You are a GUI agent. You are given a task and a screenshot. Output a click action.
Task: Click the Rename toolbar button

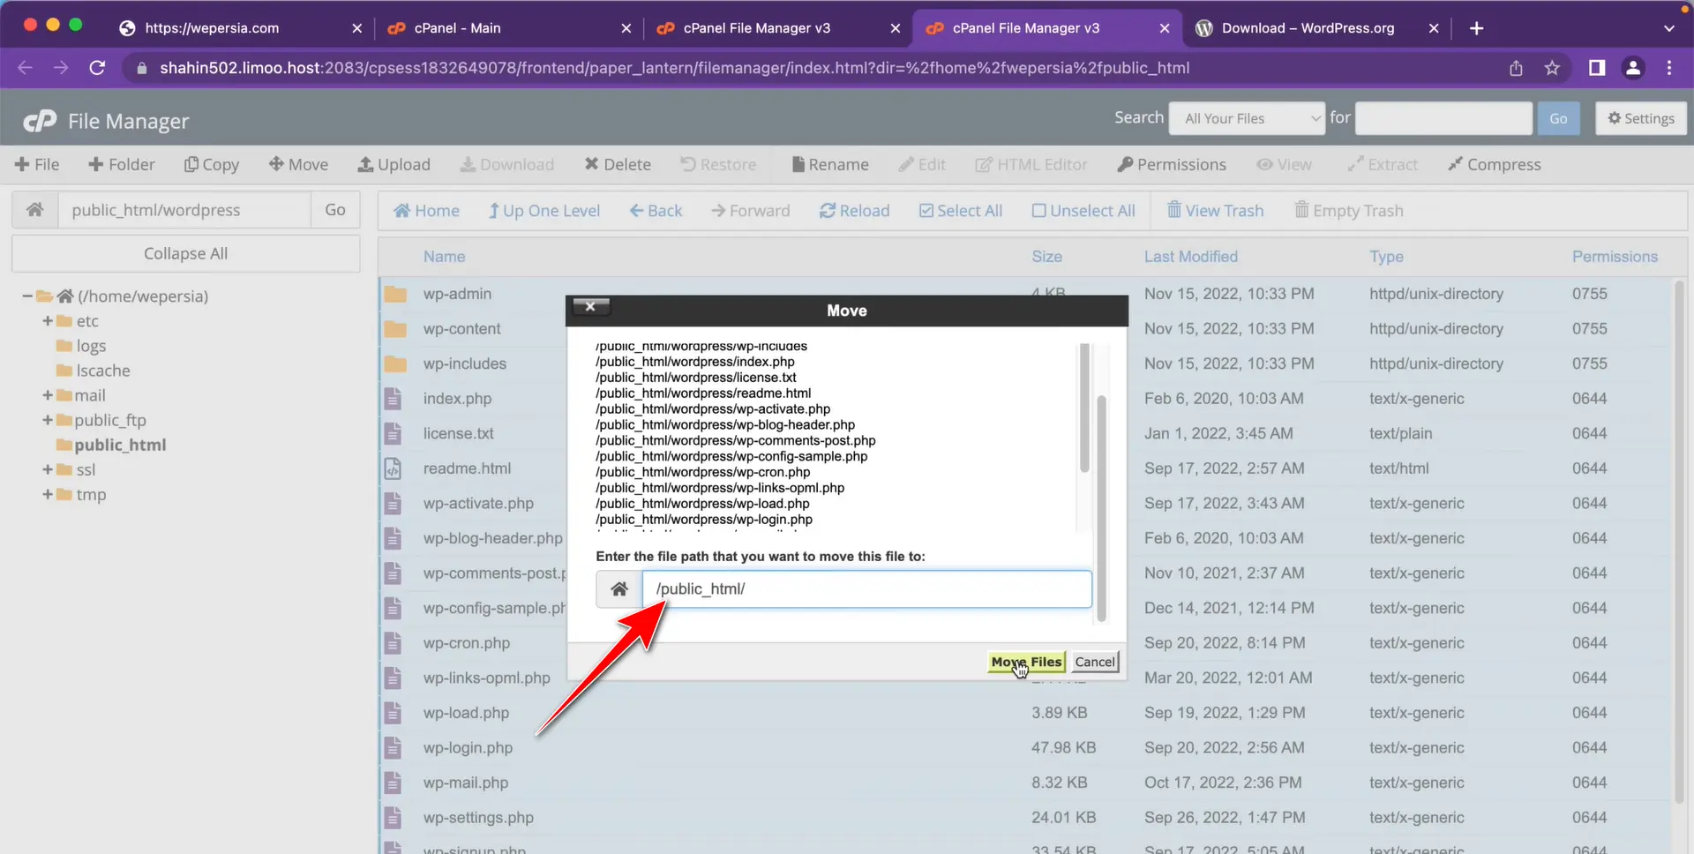tap(830, 164)
